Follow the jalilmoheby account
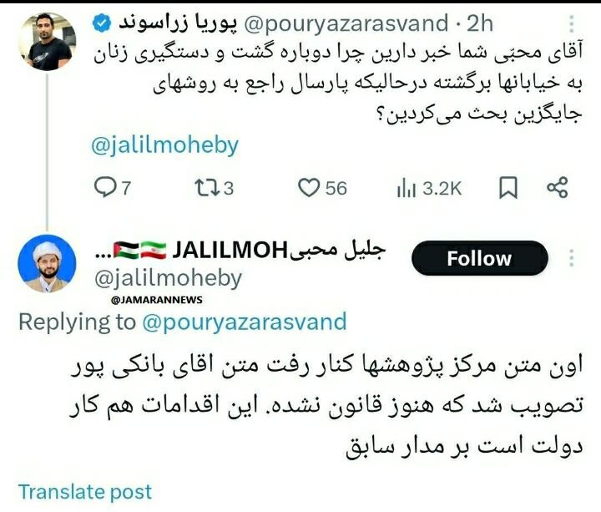The width and height of the screenshot is (601, 512). pos(479,258)
